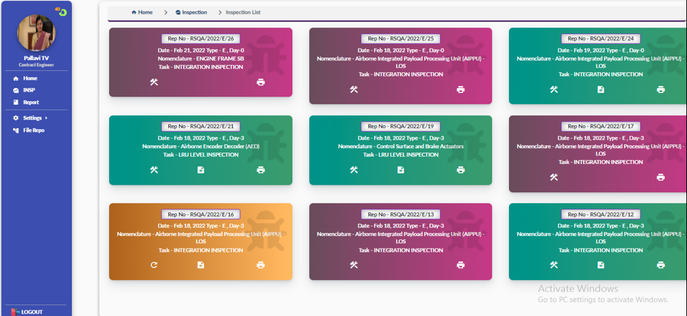687x316 pixels.
Task: Navigate to Home via breadcrumb link
Action: click(x=142, y=12)
